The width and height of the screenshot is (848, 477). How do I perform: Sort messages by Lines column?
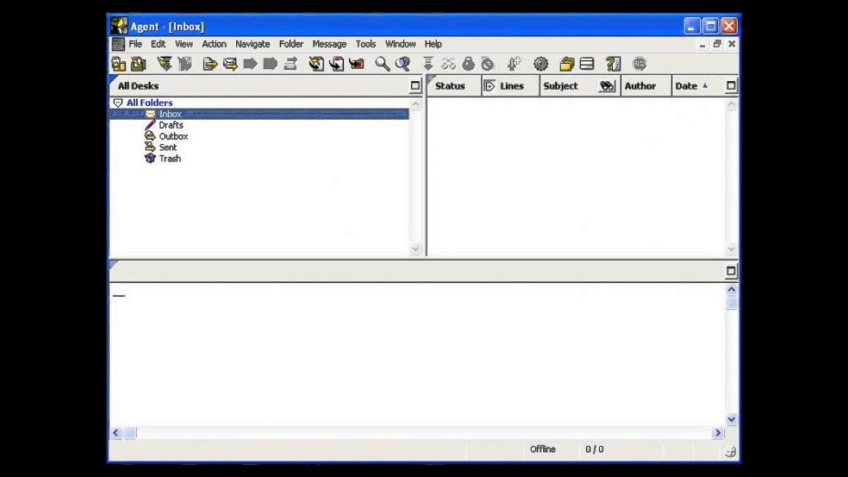click(512, 86)
